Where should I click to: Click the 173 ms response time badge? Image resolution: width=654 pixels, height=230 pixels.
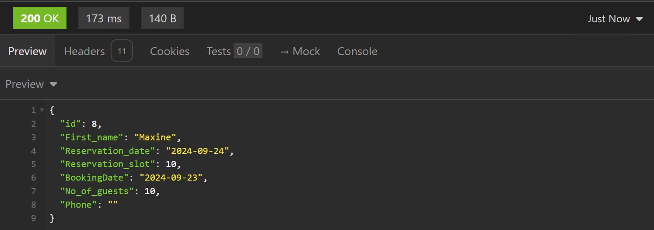104,19
